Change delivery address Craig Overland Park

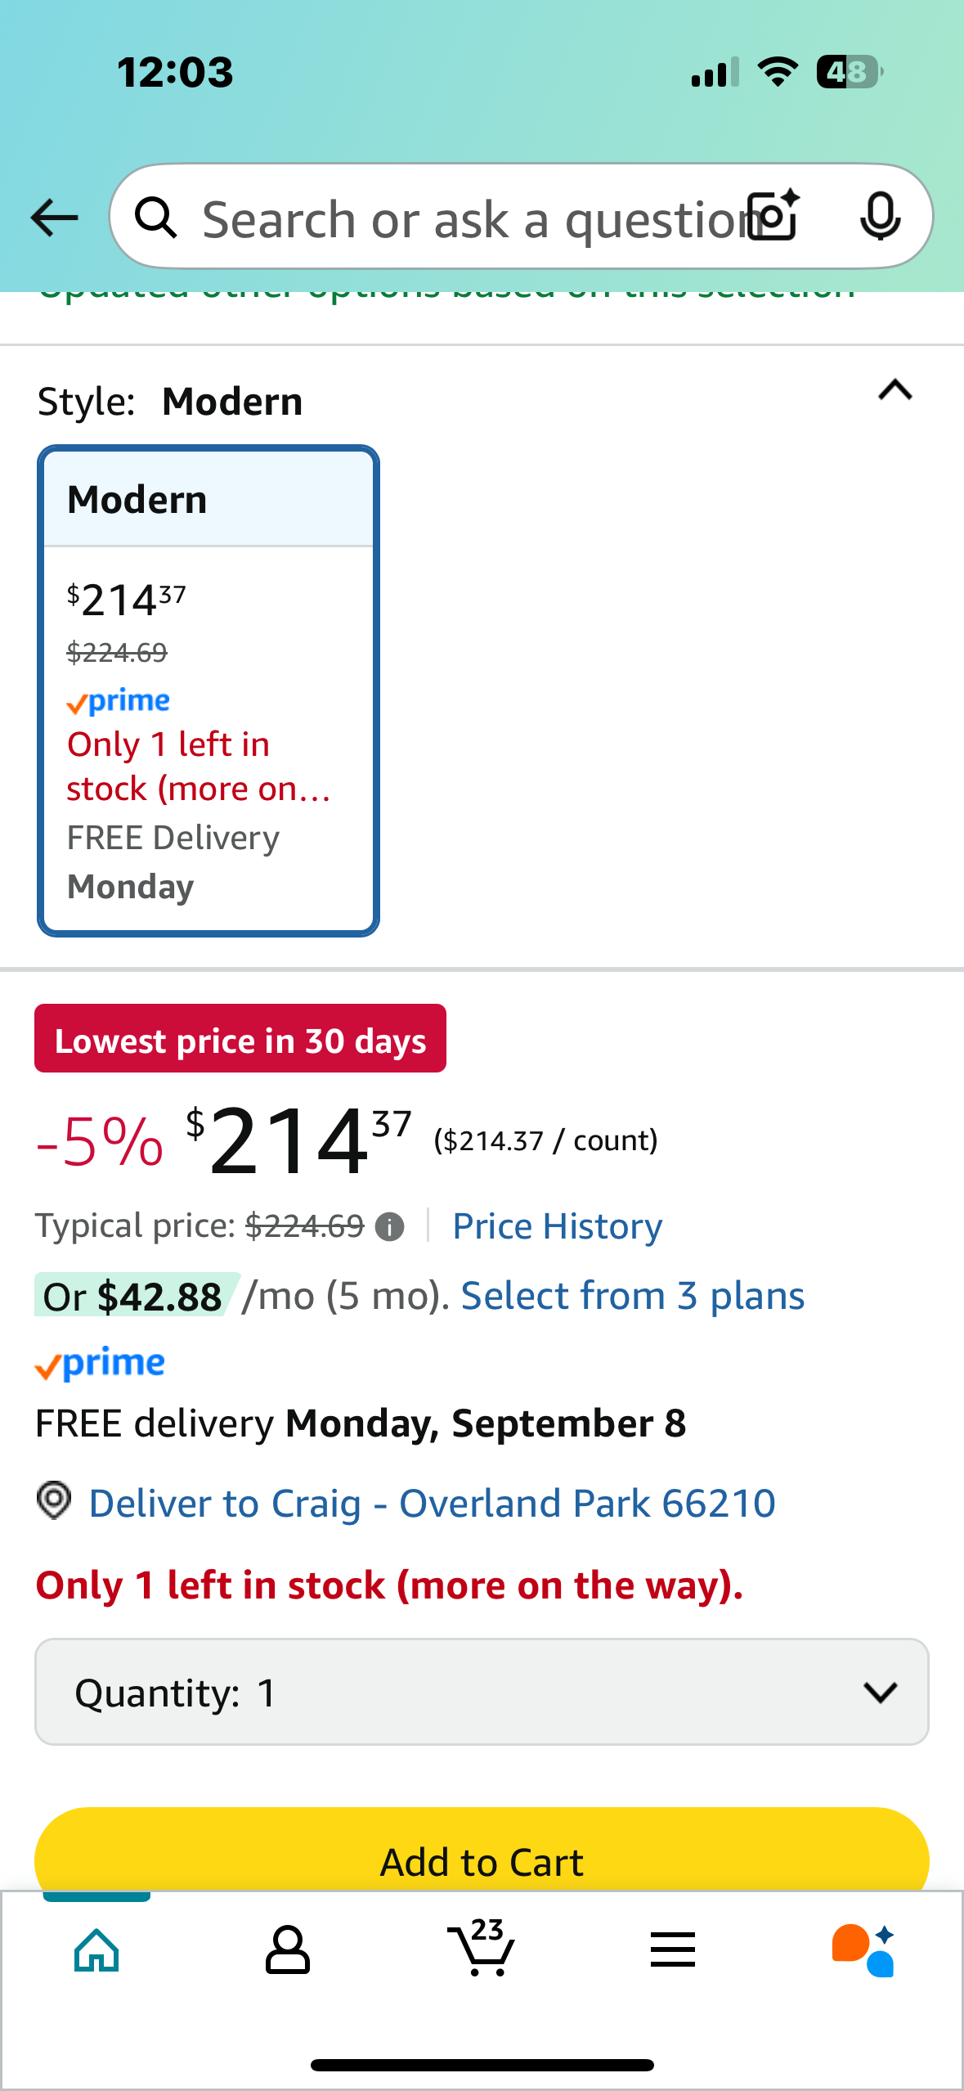click(x=432, y=1504)
